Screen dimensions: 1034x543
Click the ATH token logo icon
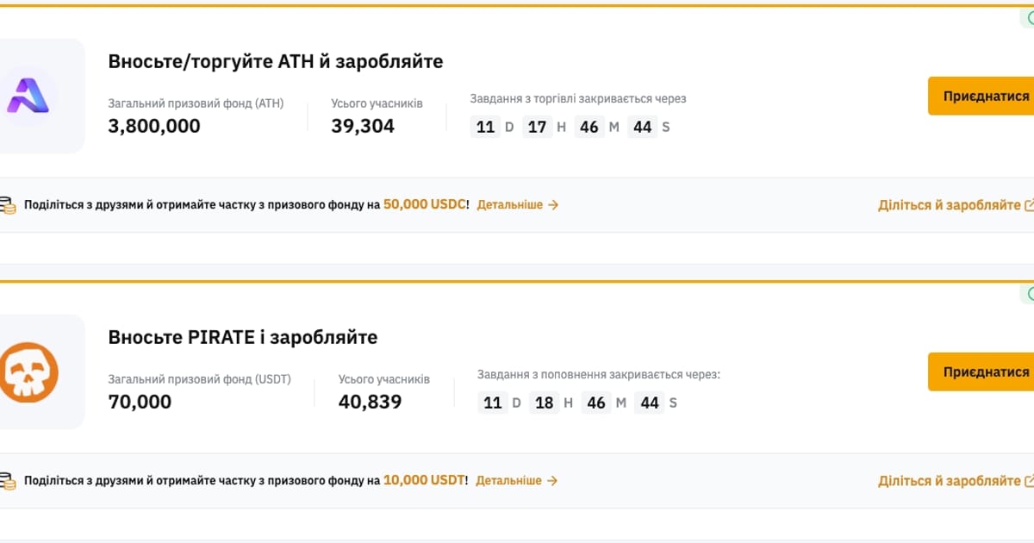pyautogui.click(x=28, y=95)
